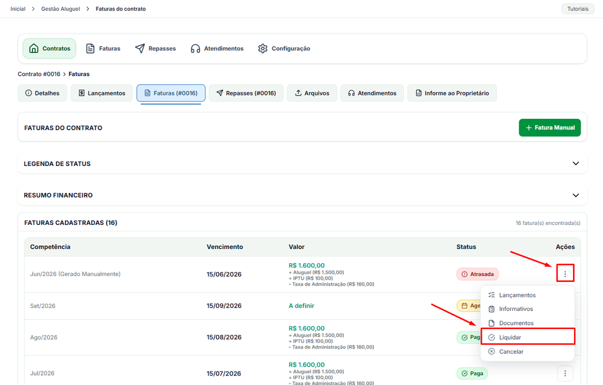
Task: Open the Repasses main tab
Action: [155, 48]
